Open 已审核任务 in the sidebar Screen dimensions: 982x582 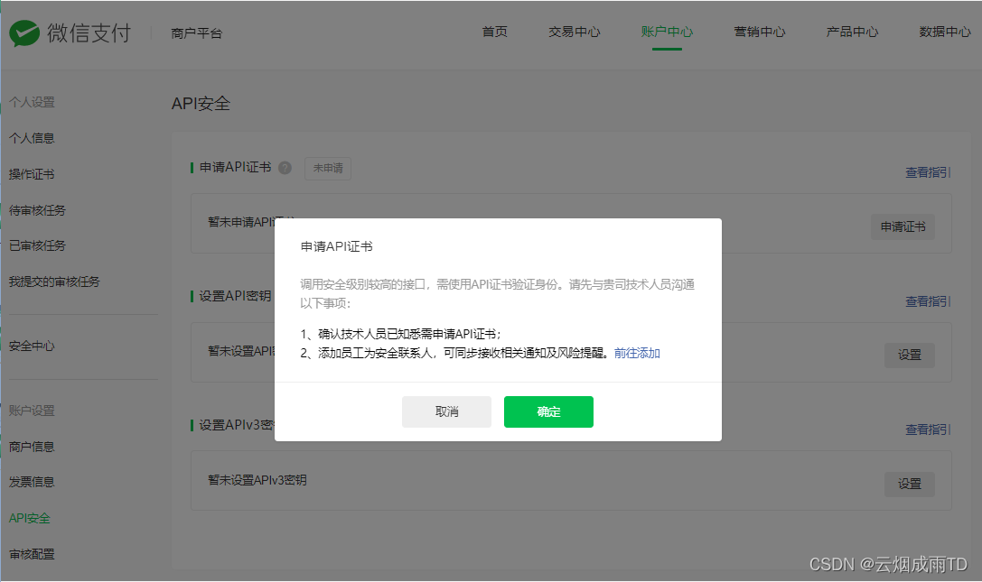[x=38, y=246]
